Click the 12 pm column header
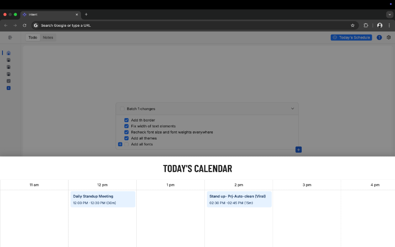 click(x=102, y=185)
